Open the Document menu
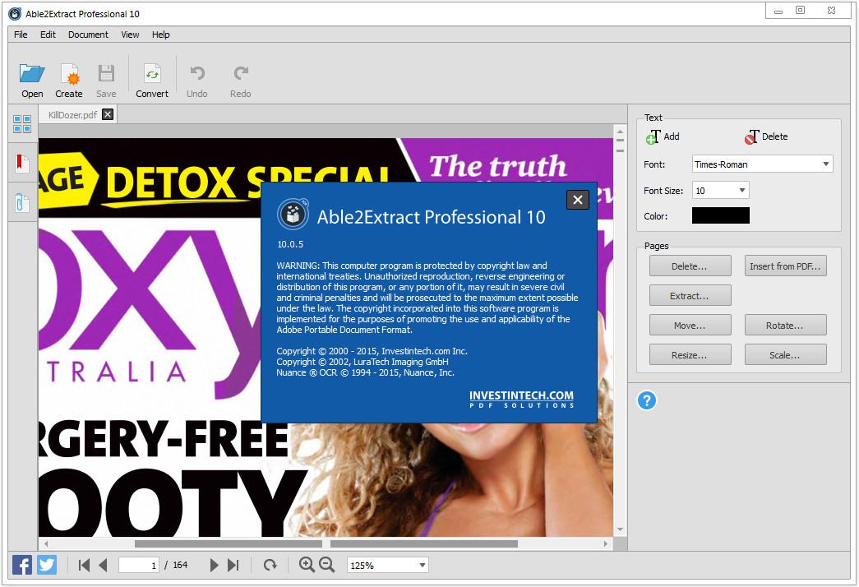Screen dimensions: 859x587 coord(88,35)
